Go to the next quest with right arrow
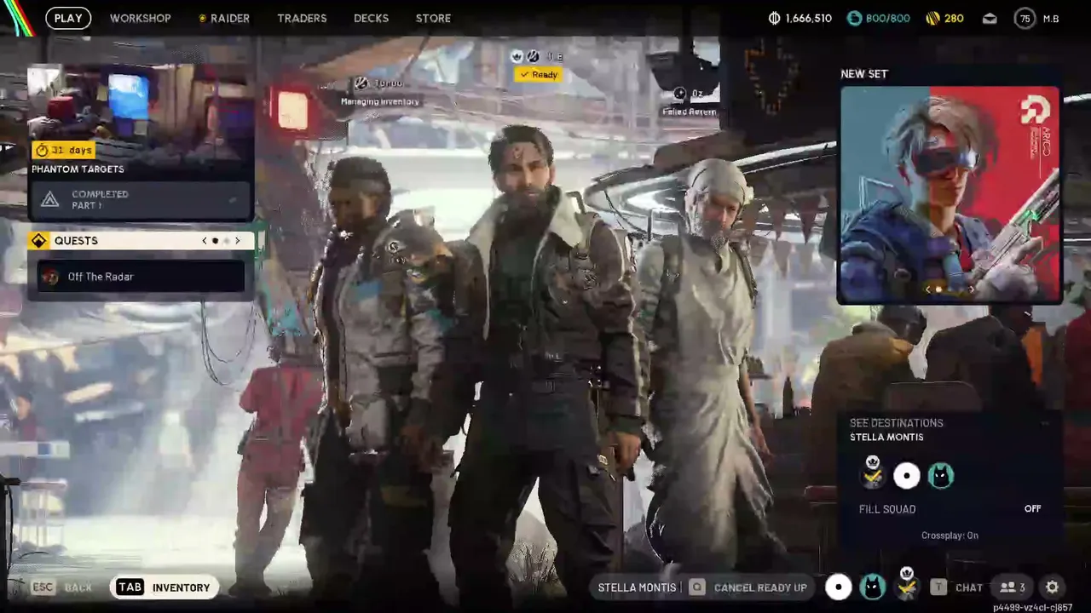This screenshot has height=613, width=1091. click(x=238, y=241)
